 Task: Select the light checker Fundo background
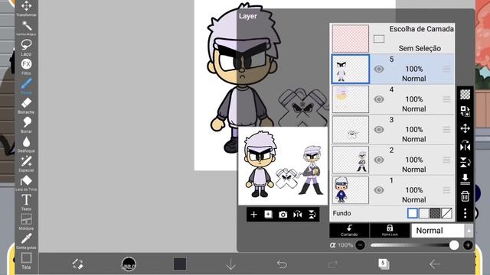click(x=424, y=213)
